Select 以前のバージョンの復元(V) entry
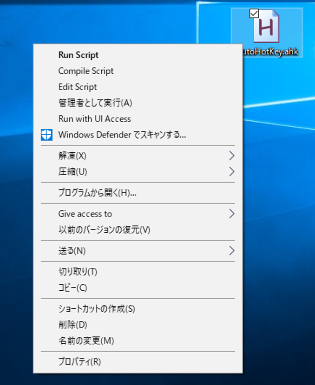The height and width of the screenshot is (385, 315). tap(138, 230)
